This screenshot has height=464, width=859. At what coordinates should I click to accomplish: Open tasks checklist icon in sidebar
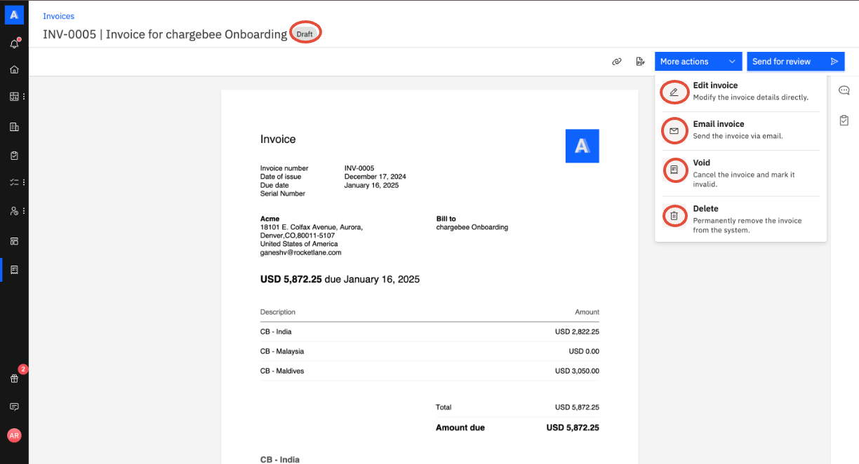point(14,182)
